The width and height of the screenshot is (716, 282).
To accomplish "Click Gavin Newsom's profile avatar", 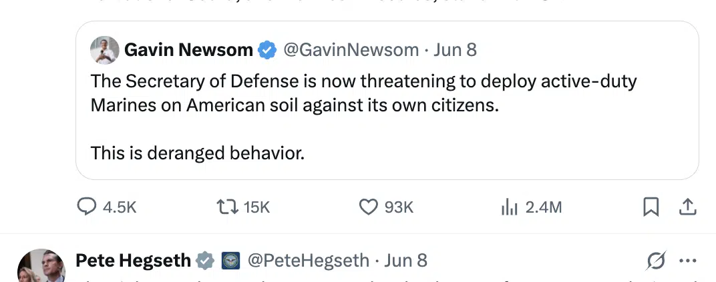I will (x=105, y=50).
